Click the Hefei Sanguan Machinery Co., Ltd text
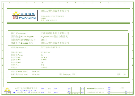Viewport: 135px width, 96px height. tap(26, 91)
